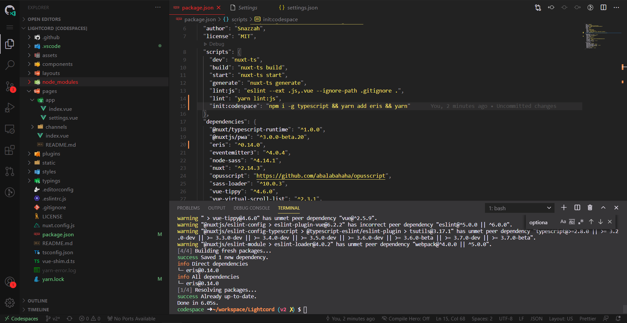Open the Search view in activity bar
627x323 pixels.
(x=10, y=65)
